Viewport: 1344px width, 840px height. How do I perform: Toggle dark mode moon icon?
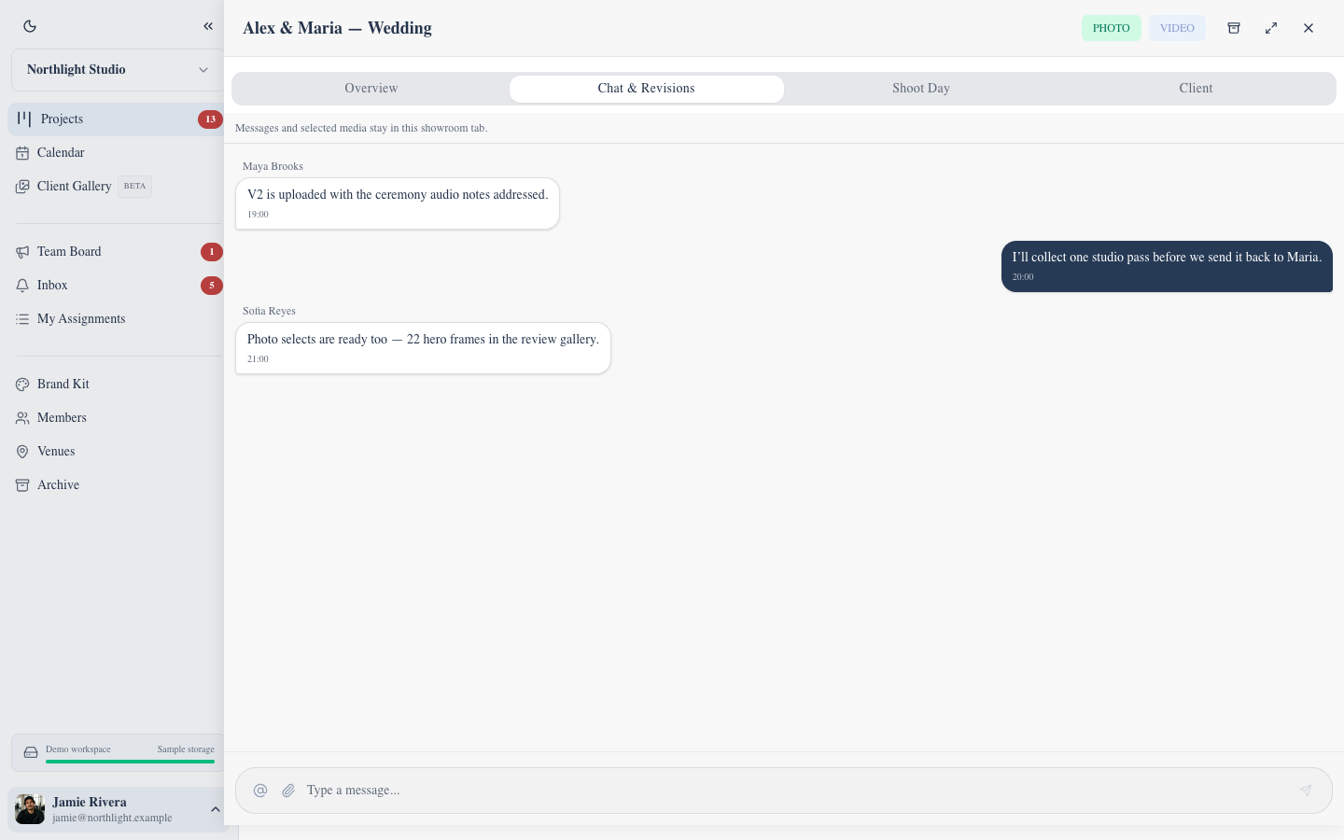point(30,26)
